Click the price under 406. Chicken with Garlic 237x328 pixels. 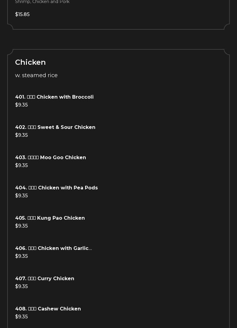(x=21, y=256)
